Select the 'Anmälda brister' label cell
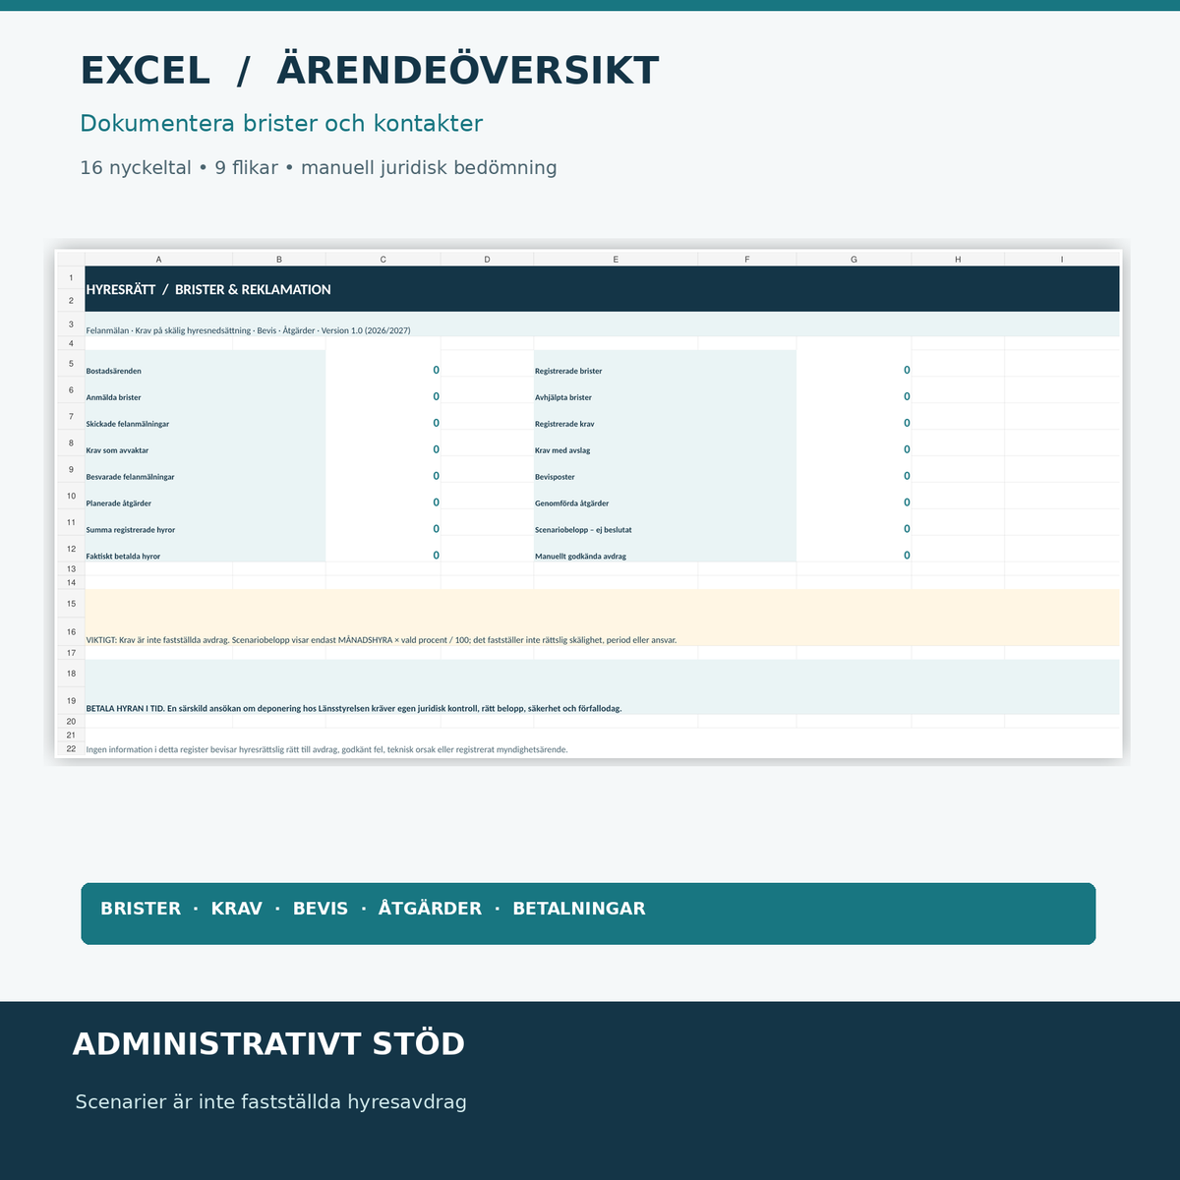 [206, 390]
